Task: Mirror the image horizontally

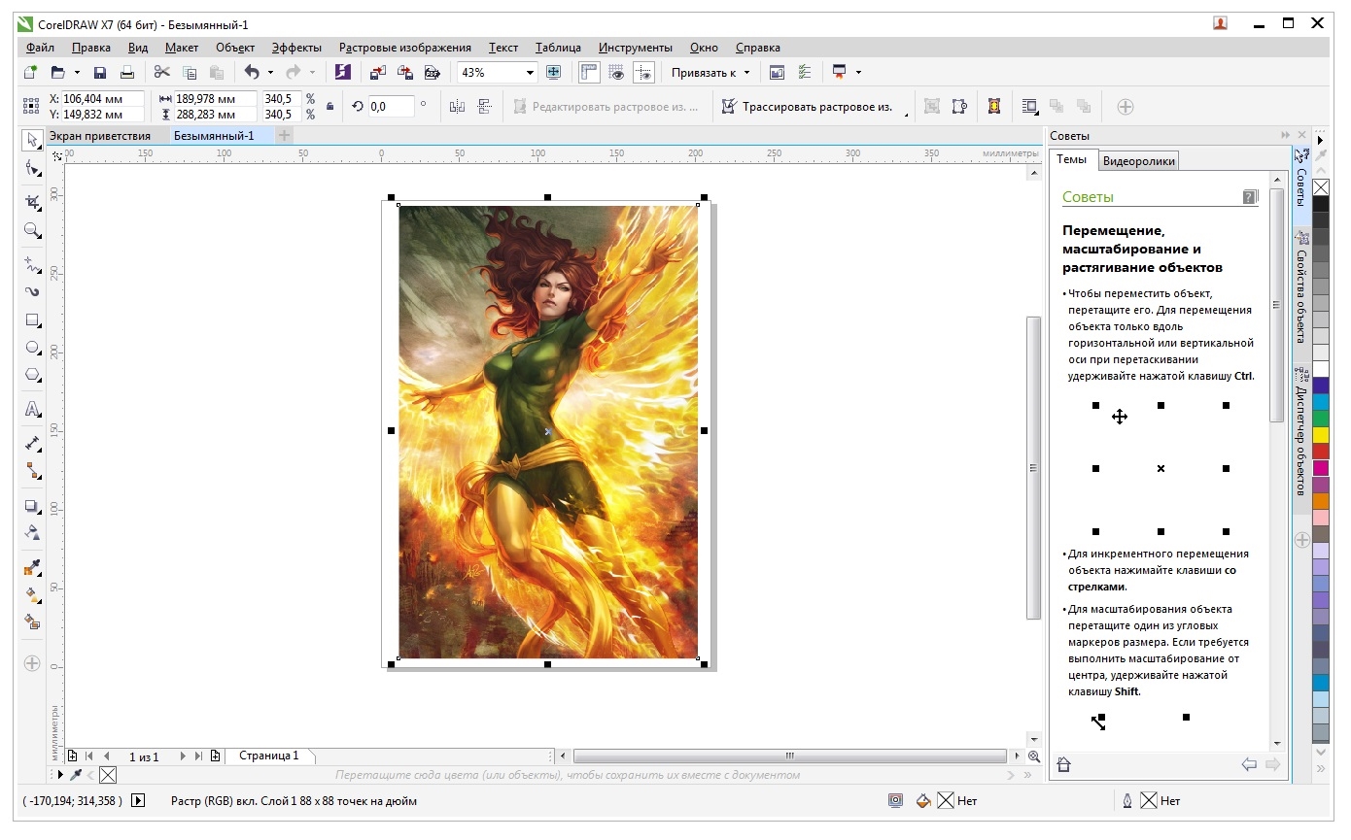Action: [458, 106]
